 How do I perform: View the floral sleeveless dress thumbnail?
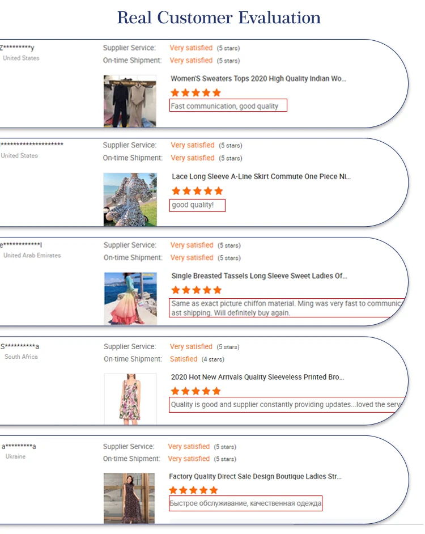[130, 399]
